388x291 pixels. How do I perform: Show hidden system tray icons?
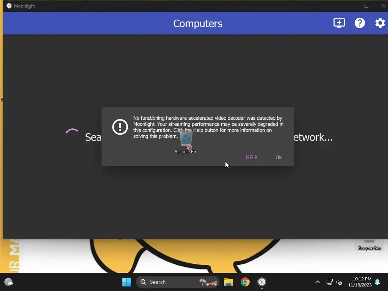point(318,282)
